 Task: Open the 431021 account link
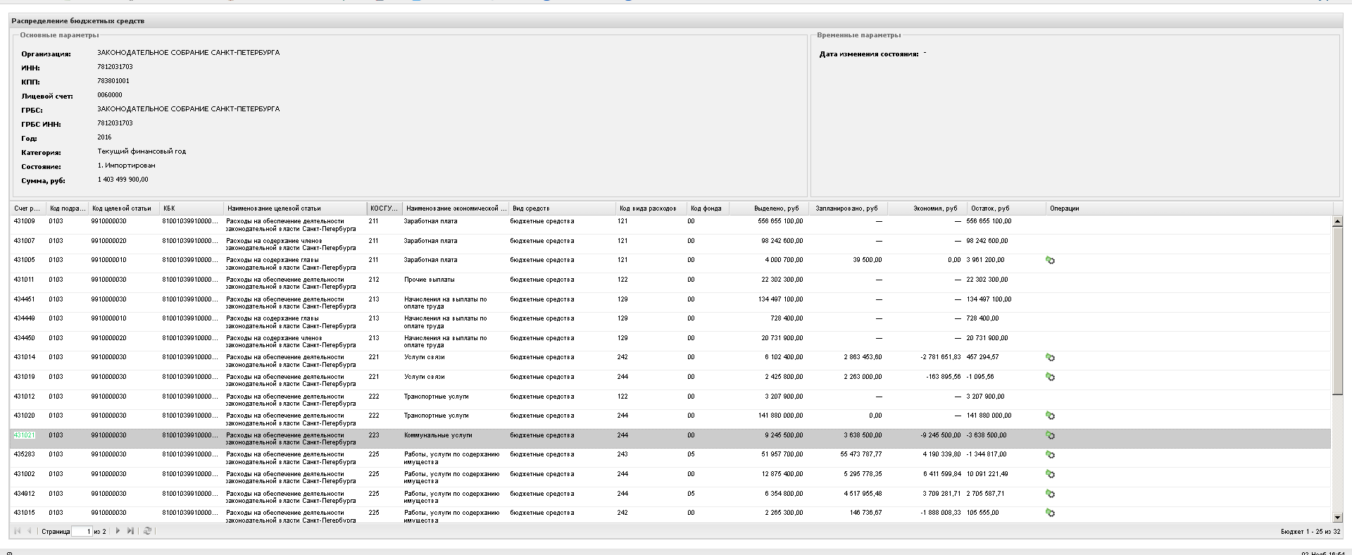tap(24, 435)
